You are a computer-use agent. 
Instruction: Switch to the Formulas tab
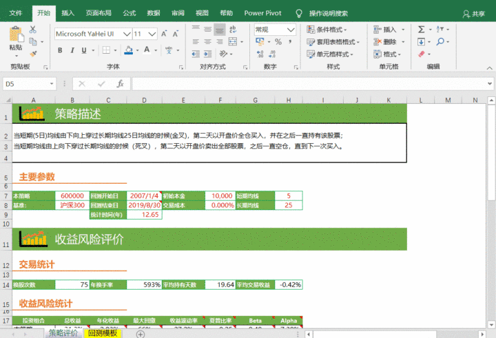pos(130,13)
